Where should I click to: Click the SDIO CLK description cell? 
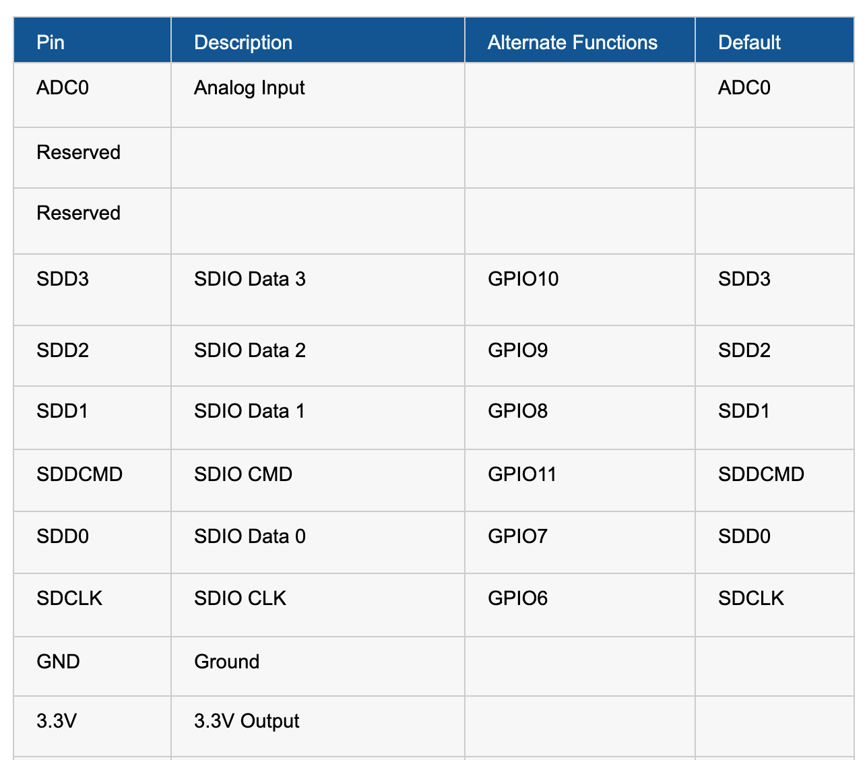318,605
